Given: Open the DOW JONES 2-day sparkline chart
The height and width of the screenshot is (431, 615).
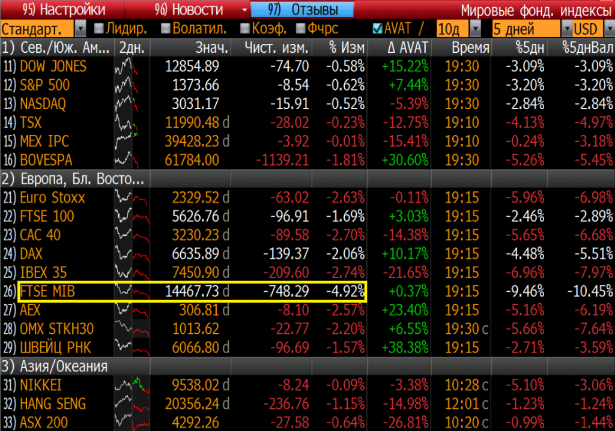Looking at the screenshot, I should pyautogui.click(x=132, y=66).
